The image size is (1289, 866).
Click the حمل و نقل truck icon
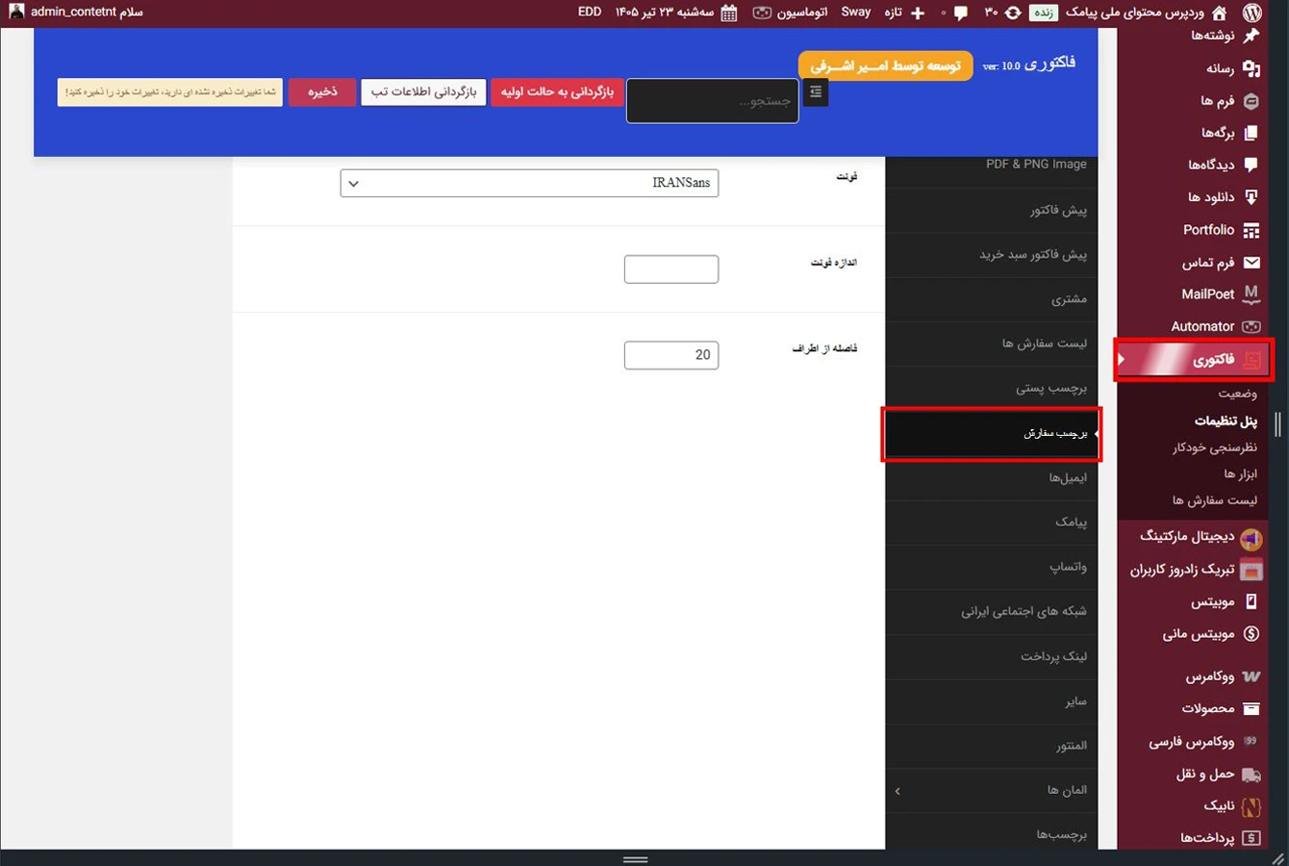click(1251, 774)
